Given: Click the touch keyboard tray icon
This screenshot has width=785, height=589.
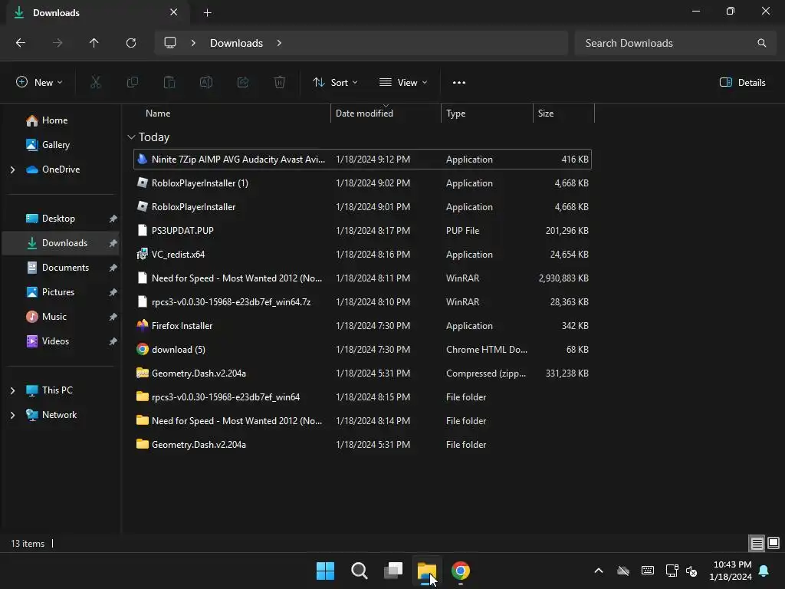Looking at the screenshot, I should (x=647, y=571).
